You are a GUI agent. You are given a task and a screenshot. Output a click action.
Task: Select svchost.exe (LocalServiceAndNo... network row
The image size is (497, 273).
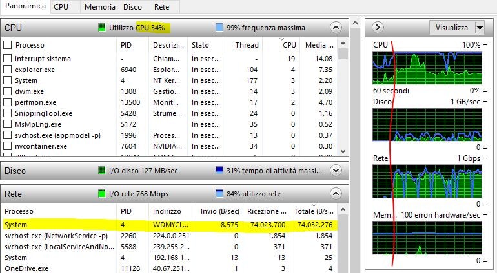(x=170, y=247)
